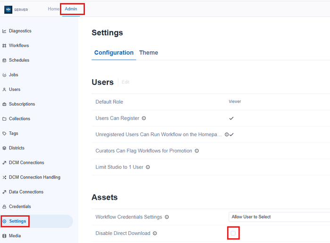
Task: Click the Diagnostics chart icon in sidebar
Action: click(x=4, y=31)
